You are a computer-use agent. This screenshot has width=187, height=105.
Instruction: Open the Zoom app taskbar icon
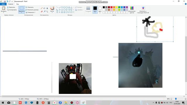pos(60,103)
